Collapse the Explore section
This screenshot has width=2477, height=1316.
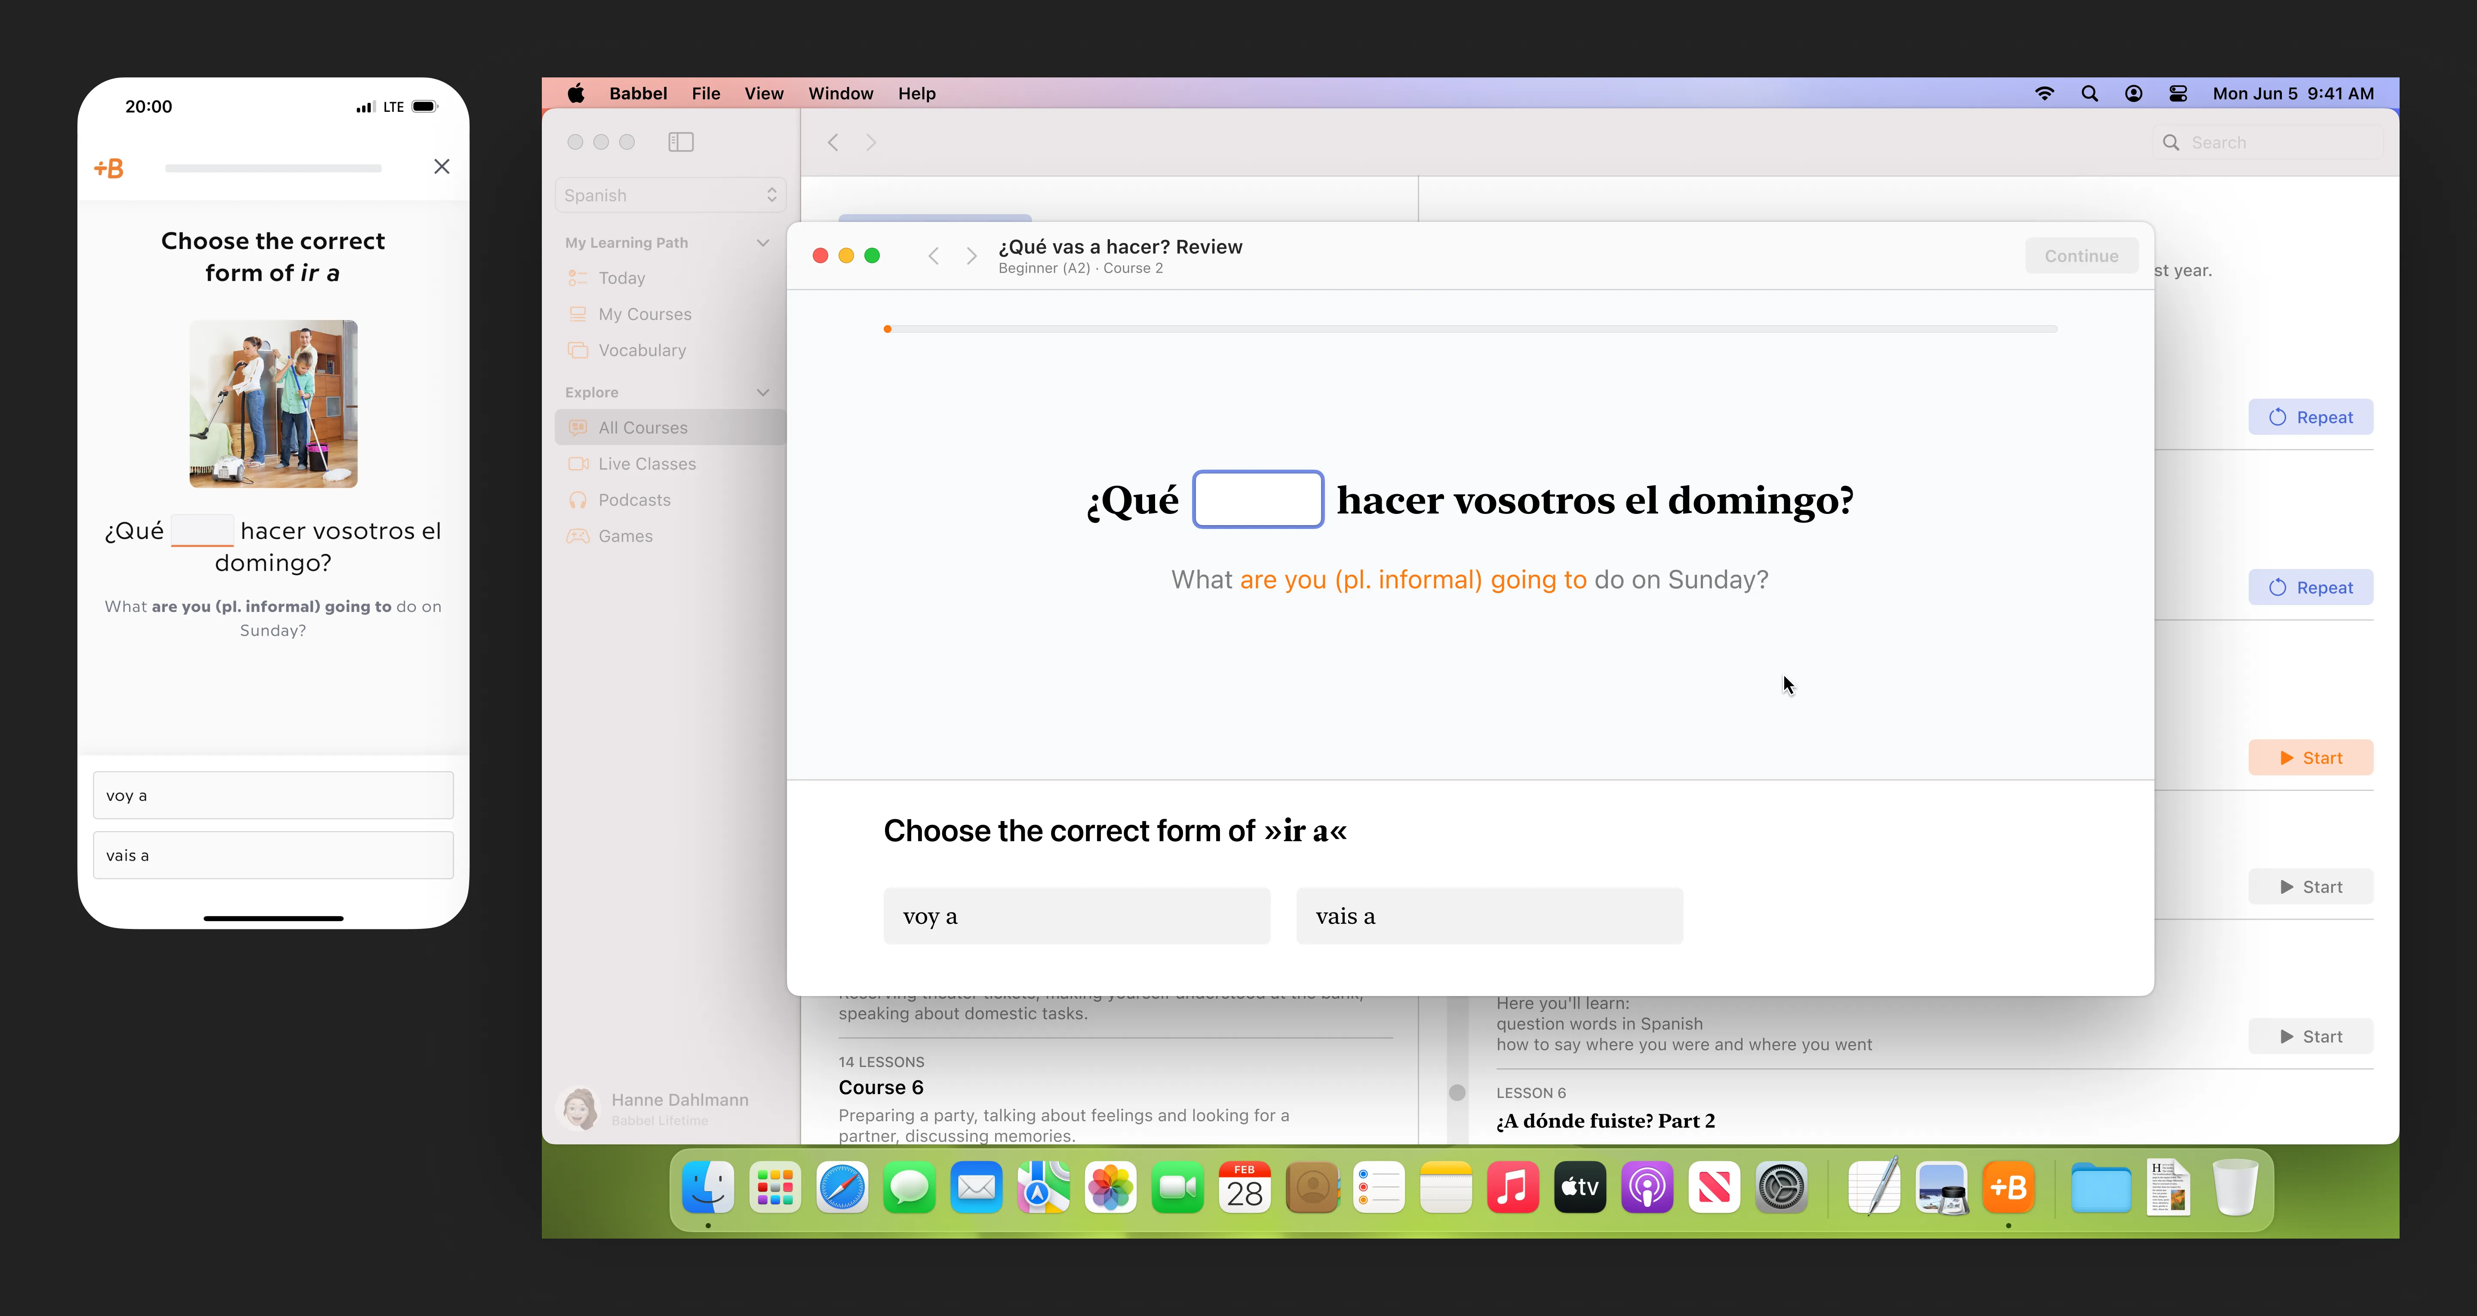[763, 393]
